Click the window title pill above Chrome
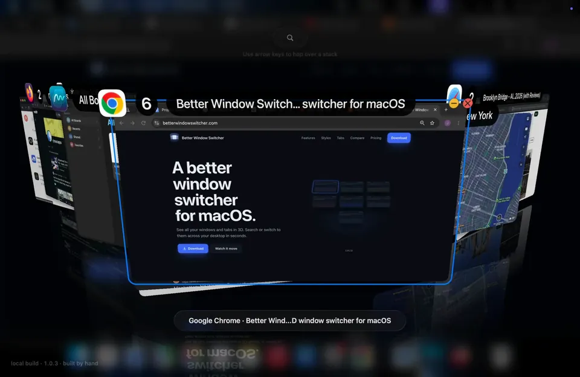 pyautogui.click(x=291, y=104)
